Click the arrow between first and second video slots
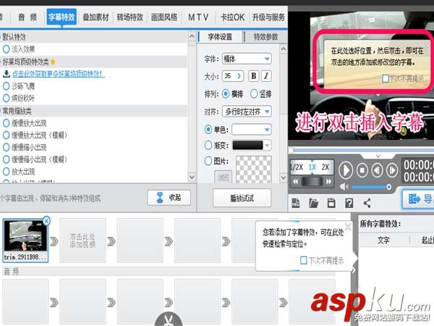 click(x=54, y=241)
